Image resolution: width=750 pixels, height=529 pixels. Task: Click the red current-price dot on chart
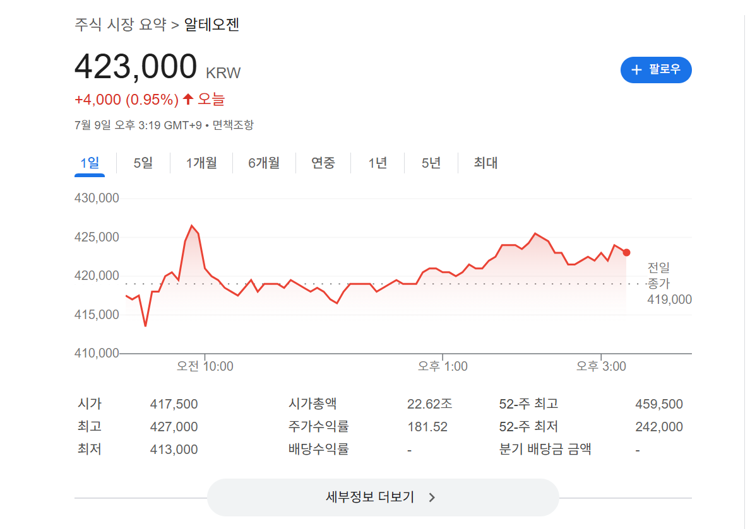[626, 252]
